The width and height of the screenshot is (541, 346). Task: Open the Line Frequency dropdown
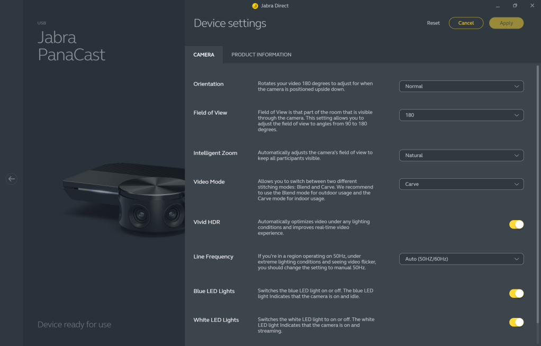(x=461, y=259)
